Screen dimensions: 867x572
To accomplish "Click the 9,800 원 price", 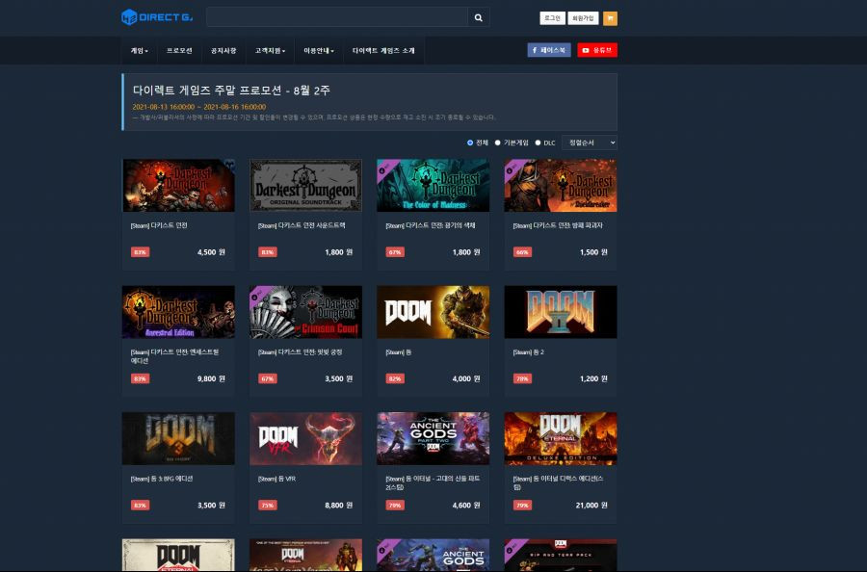I will pyautogui.click(x=211, y=378).
